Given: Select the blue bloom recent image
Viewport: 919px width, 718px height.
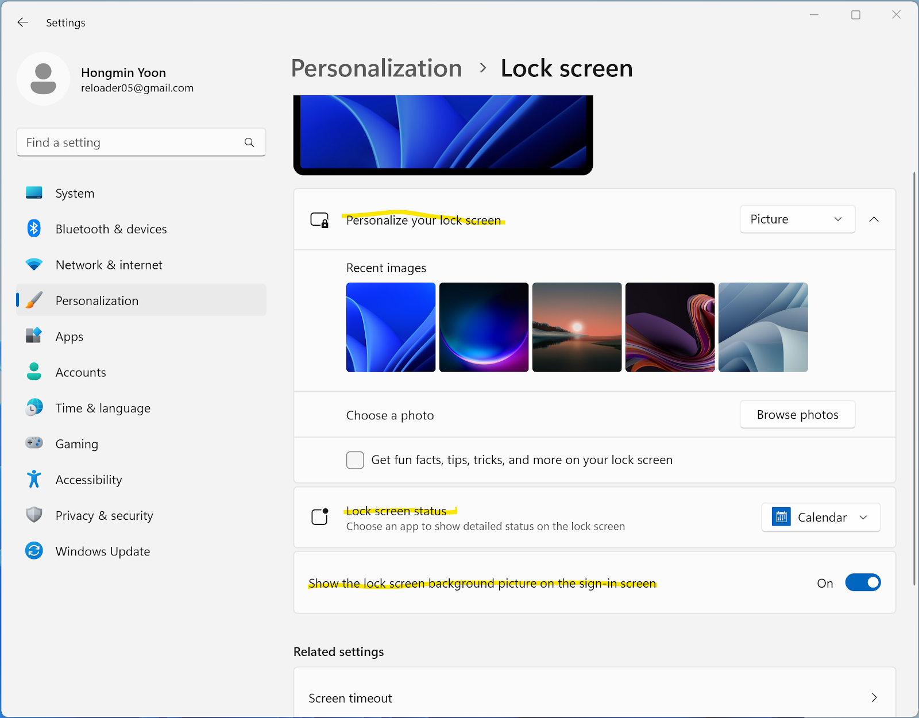Looking at the screenshot, I should (391, 327).
